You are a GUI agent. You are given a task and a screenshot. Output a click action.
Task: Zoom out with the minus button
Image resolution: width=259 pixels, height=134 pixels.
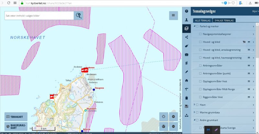tap(173, 126)
